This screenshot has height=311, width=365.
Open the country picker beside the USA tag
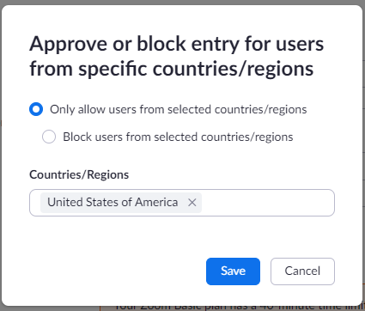tap(268, 203)
